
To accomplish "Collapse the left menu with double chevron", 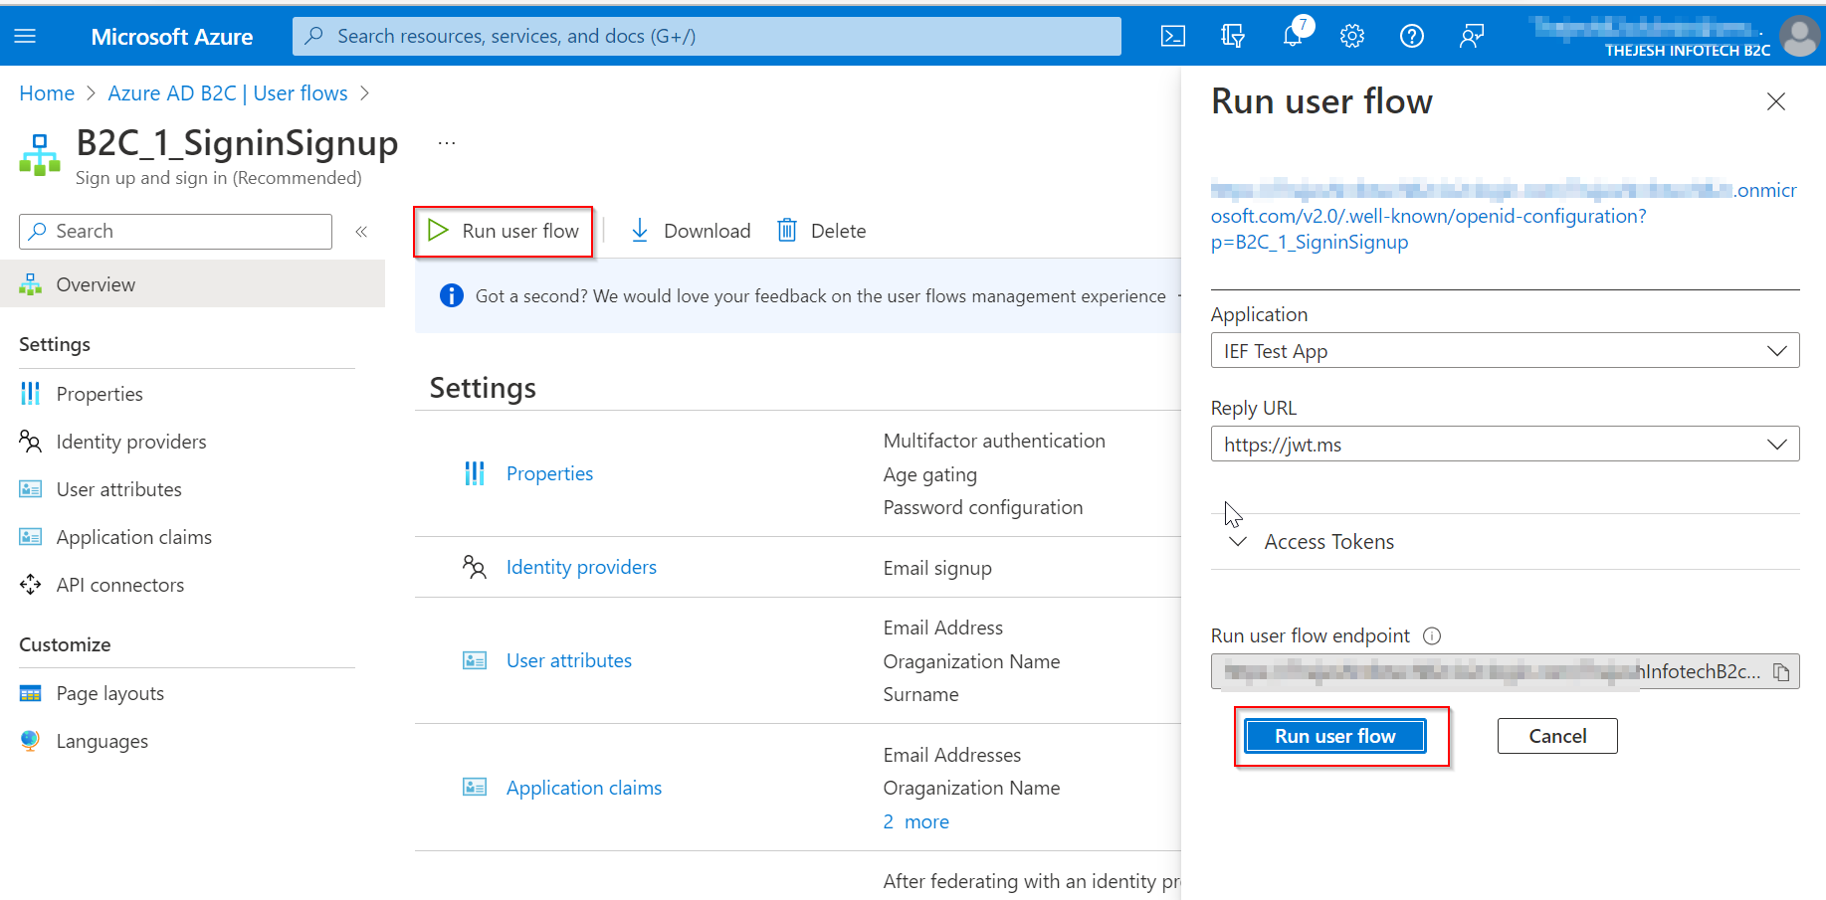I will pyautogui.click(x=361, y=232).
